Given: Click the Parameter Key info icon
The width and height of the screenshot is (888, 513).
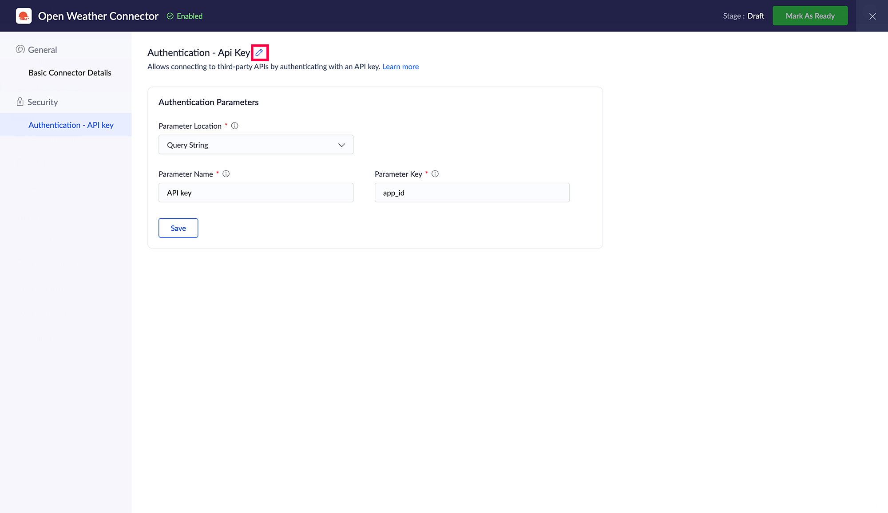Looking at the screenshot, I should tap(435, 174).
